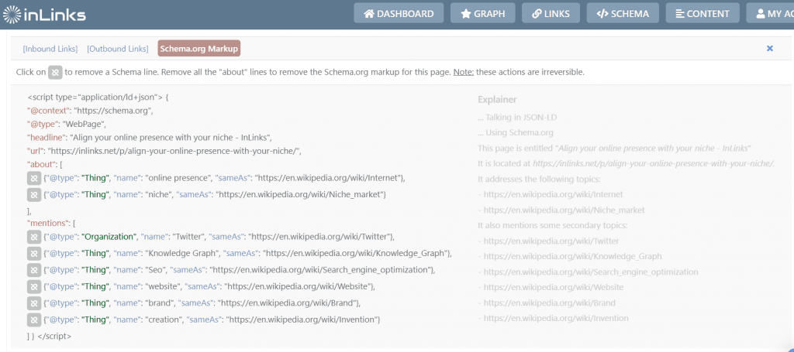Open the Content section
Viewport: 794px width, 352px height.
pyautogui.click(x=703, y=14)
